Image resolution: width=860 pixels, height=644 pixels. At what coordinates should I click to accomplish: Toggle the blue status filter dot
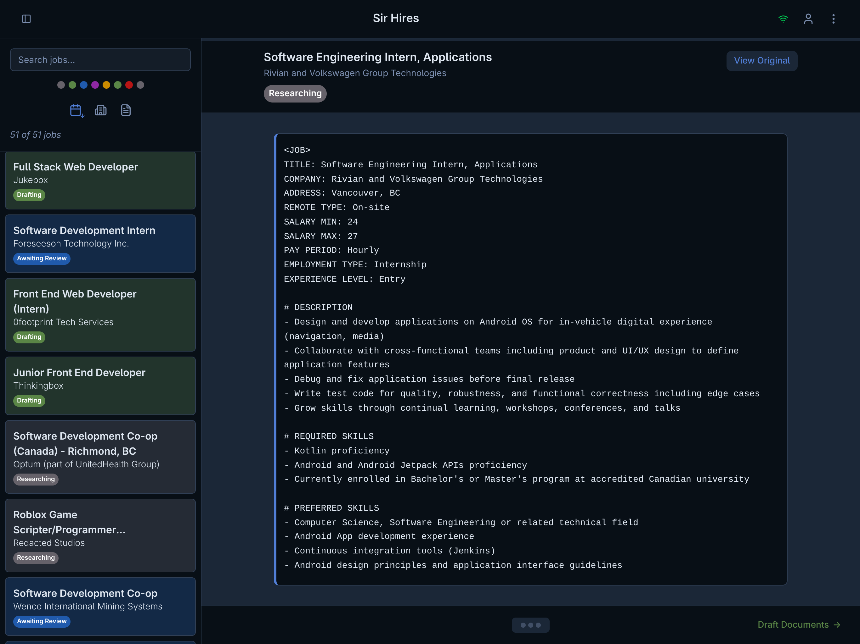pyautogui.click(x=83, y=85)
